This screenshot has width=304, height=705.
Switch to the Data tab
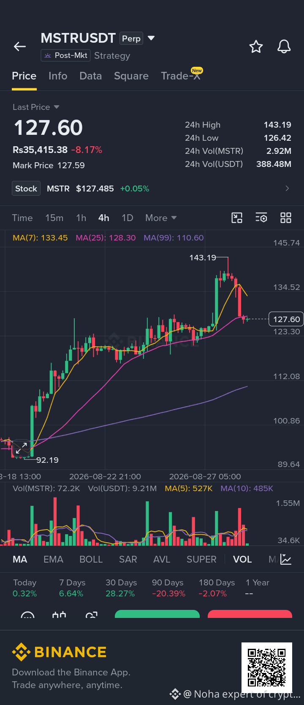tap(91, 76)
